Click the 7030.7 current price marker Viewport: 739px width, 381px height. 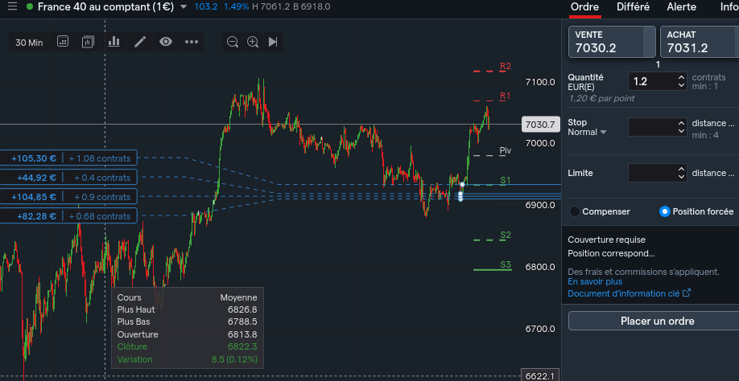coord(541,125)
